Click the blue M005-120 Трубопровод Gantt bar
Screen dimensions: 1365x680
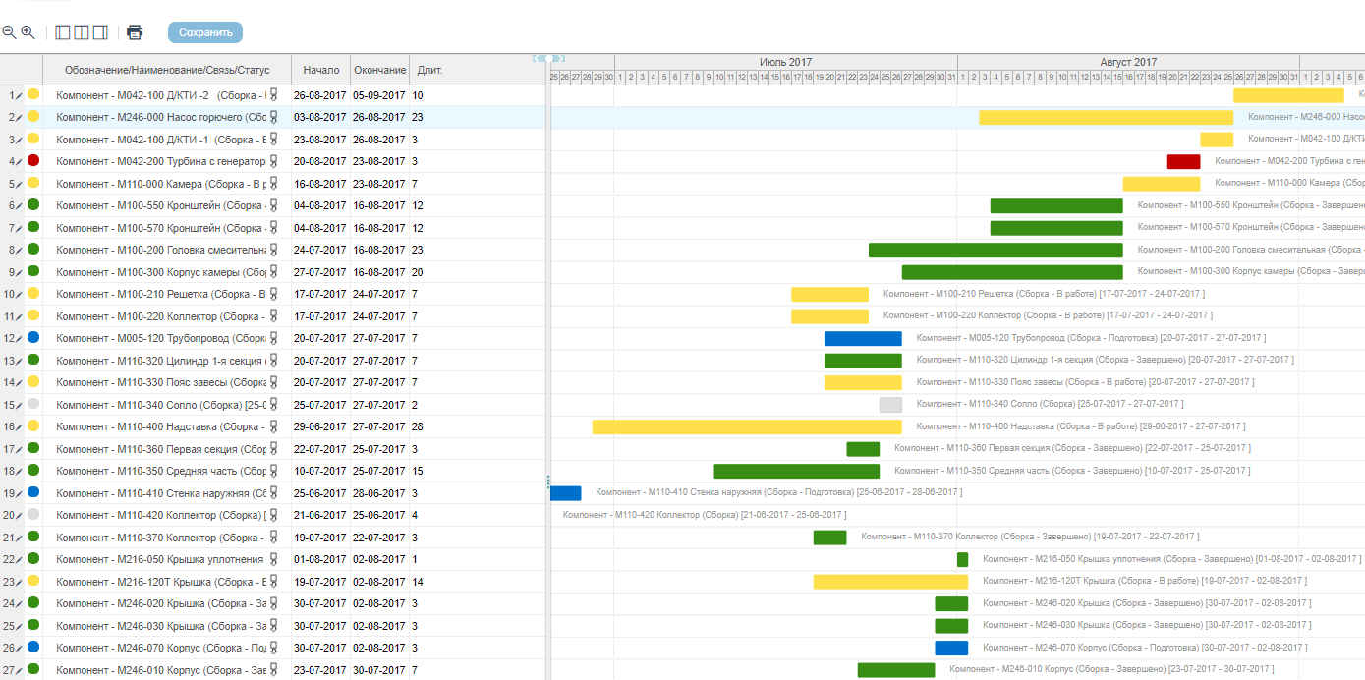click(862, 338)
